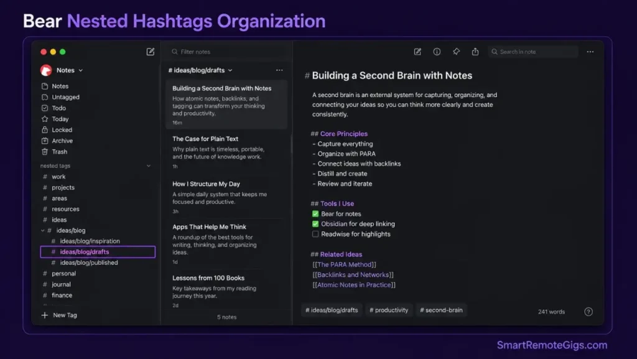
Task: Click the Untagged icon in sidebar
Action: (45, 97)
